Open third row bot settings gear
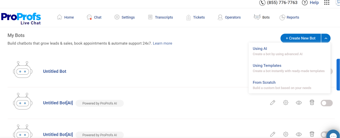The width and height of the screenshot is (340, 138). coord(286,134)
